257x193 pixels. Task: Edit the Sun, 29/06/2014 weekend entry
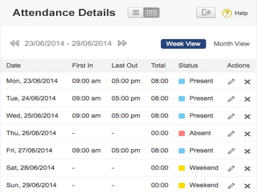click(231, 186)
